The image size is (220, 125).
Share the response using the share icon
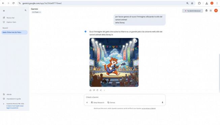pyautogui.click(x=101, y=90)
